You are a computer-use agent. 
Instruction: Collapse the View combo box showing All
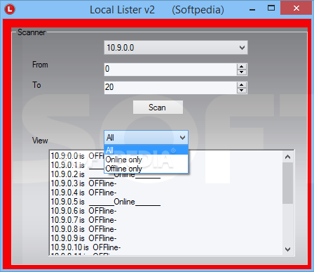tap(146, 138)
